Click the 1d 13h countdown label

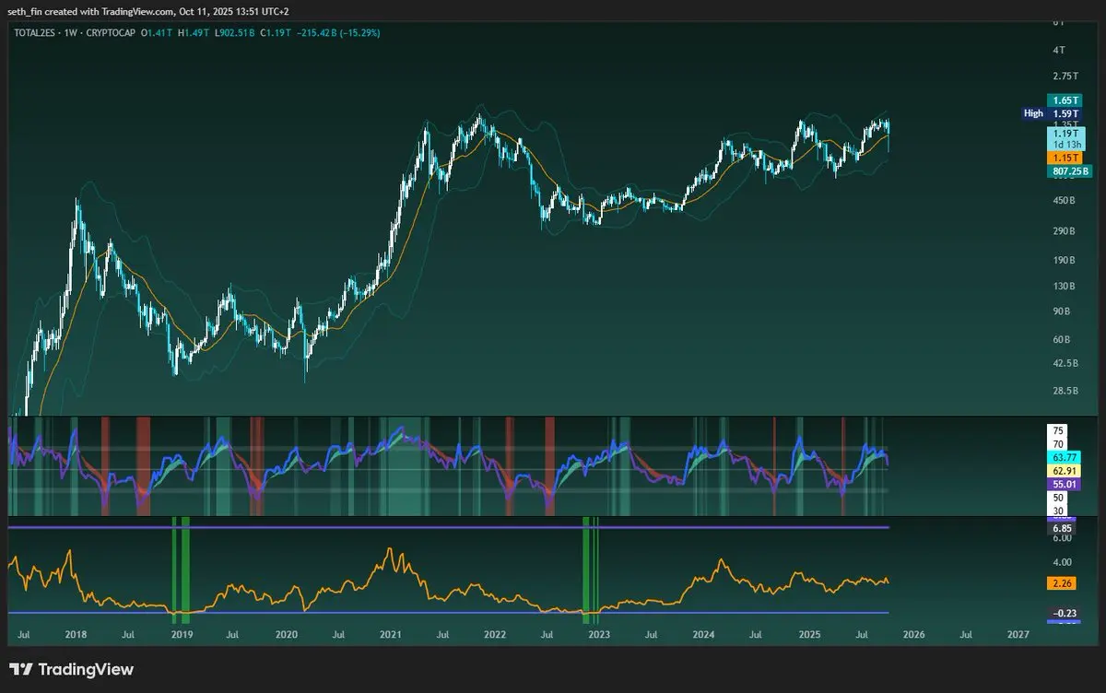(1065, 145)
